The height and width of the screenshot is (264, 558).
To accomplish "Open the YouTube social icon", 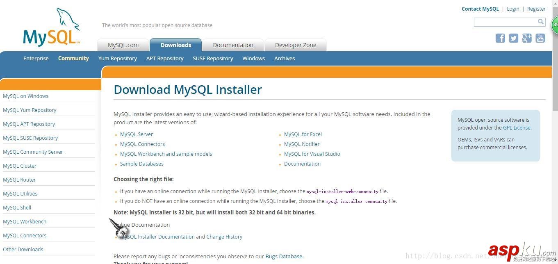I will pyautogui.click(x=540, y=38).
